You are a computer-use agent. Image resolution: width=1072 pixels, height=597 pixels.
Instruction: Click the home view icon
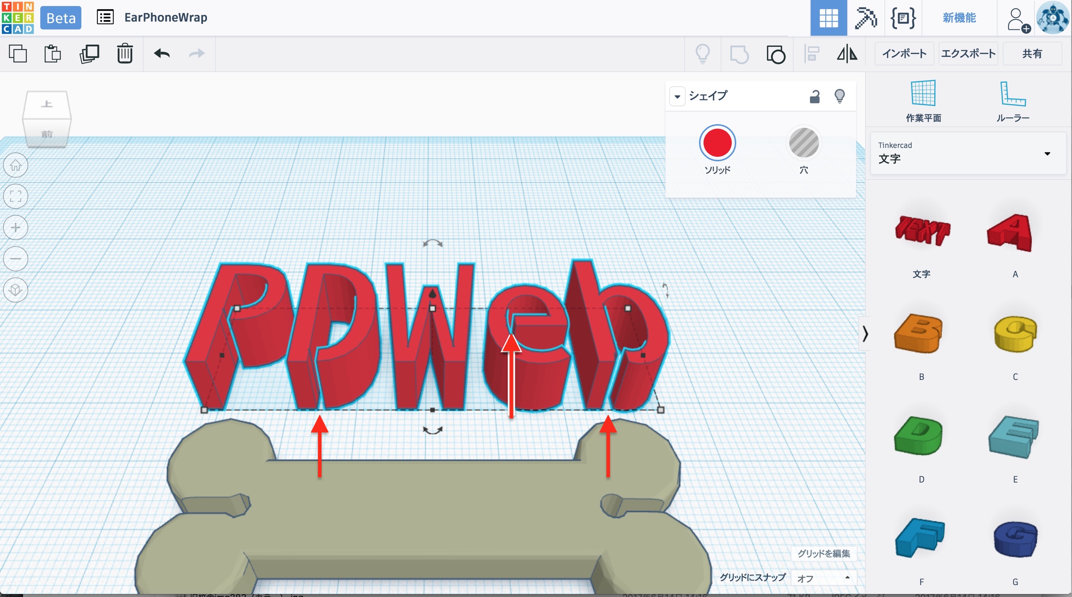tap(16, 165)
